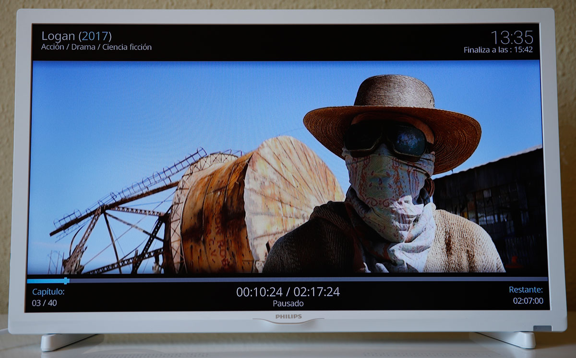576x358 pixels.
Task: Click the "Capítulo:" label
Action: pos(48,292)
